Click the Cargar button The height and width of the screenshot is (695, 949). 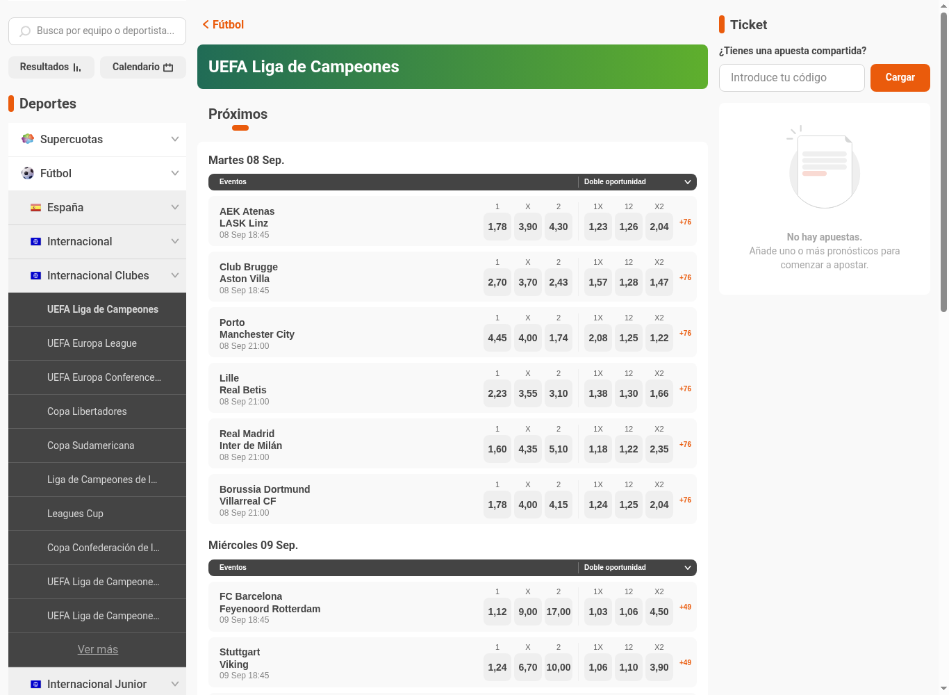click(x=900, y=78)
